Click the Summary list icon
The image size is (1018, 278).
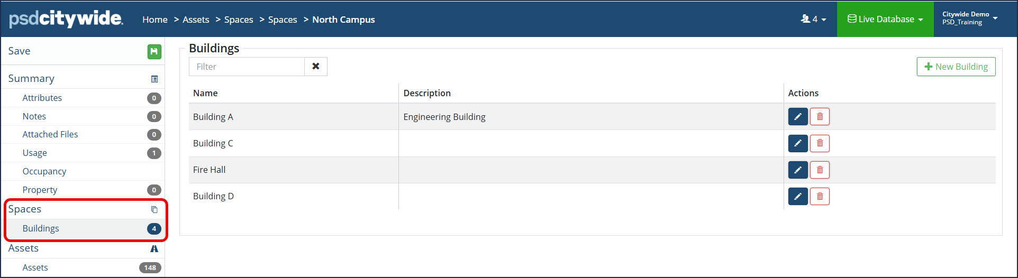(x=154, y=79)
